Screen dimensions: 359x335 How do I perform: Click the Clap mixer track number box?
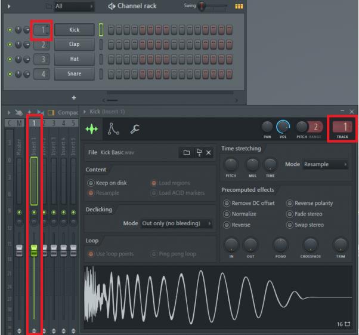coord(42,44)
